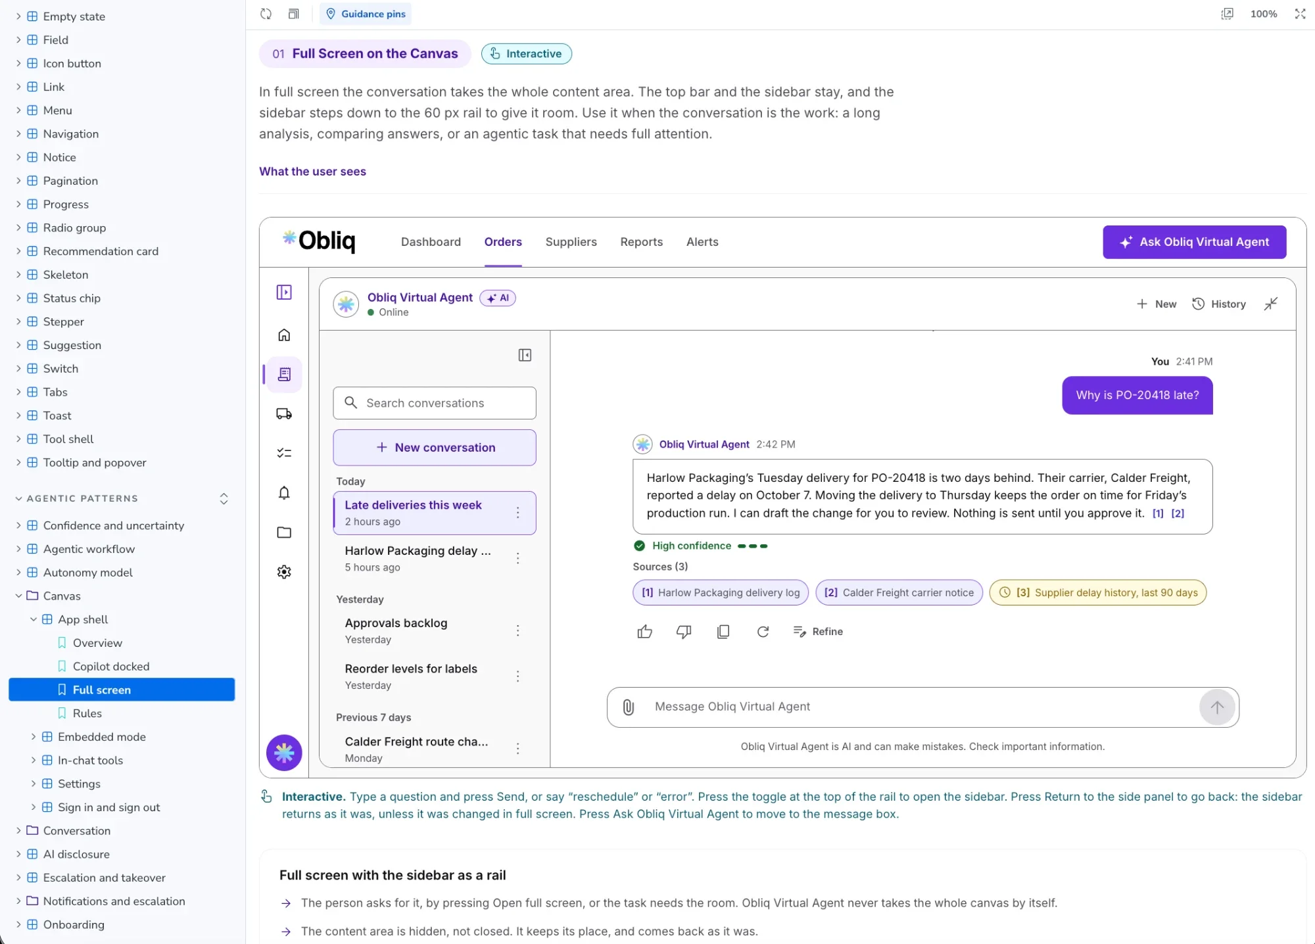The height and width of the screenshot is (944, 1315).
Task: Click the Refine button
Action: tap(819, 632)
